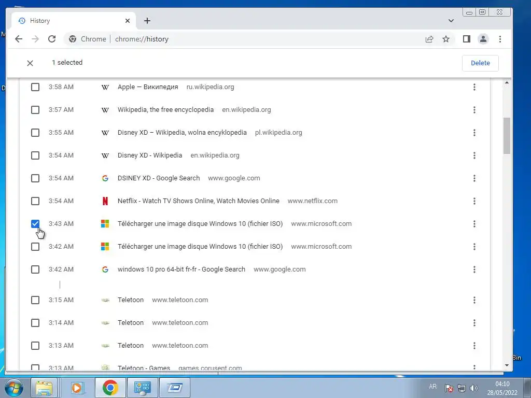Open the Chrome profile avatar
The width and height of the screenshot is (531, 398).
click(x=483, y=39)
